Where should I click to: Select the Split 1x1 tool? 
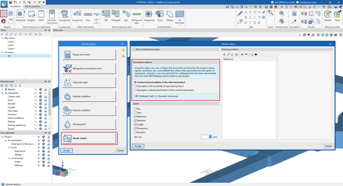click(x=126, y=16)
